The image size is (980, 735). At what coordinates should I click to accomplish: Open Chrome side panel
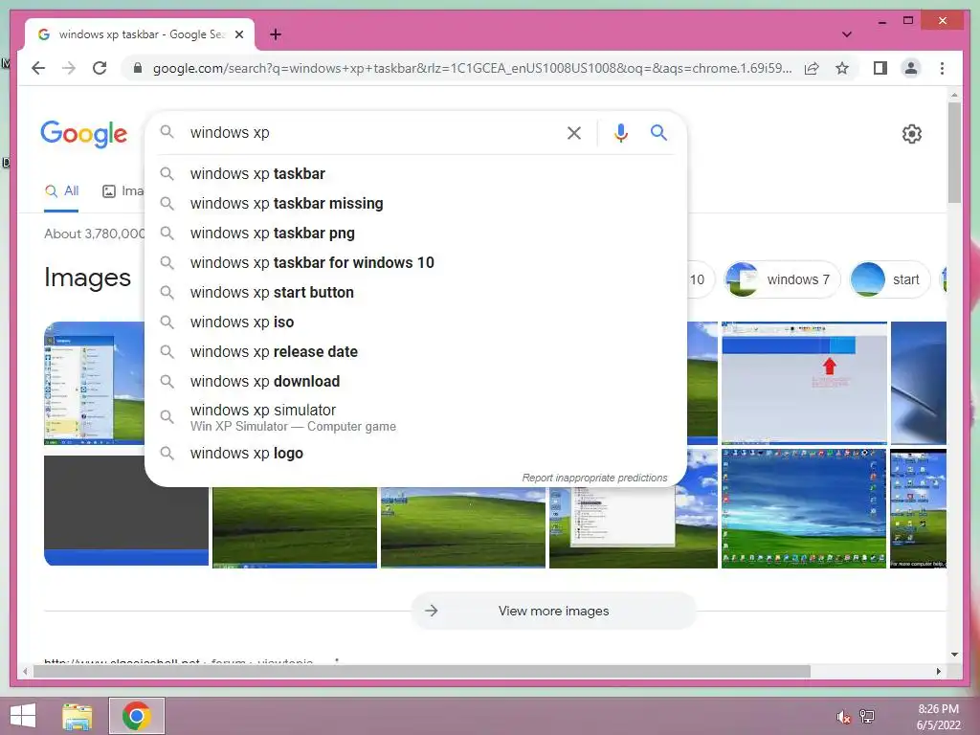point(880,68)
